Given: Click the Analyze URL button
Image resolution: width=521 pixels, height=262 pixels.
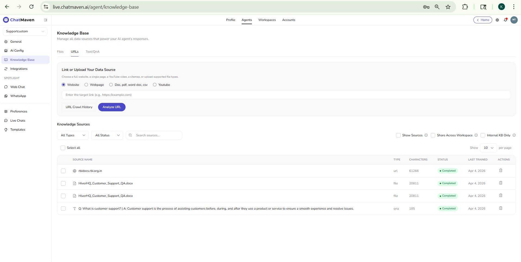Looking at the screenshot, I should [111, 107].
